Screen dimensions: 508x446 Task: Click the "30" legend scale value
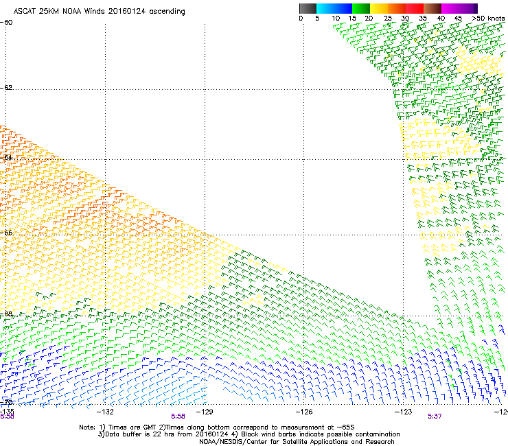coord(405,19)
